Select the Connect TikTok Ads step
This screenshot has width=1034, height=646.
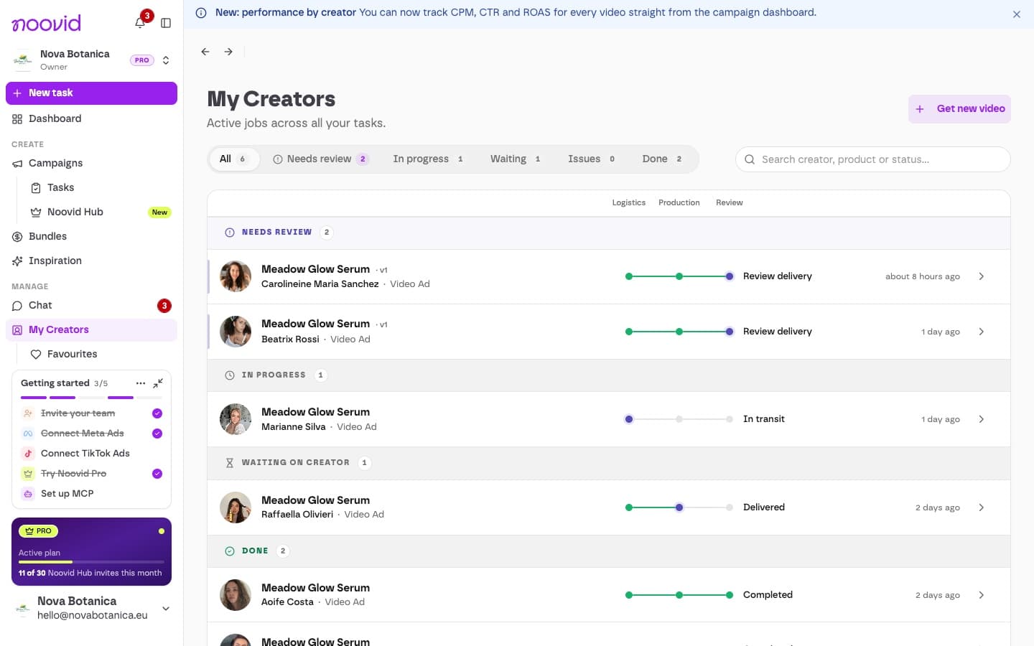[x=91, y=454]
